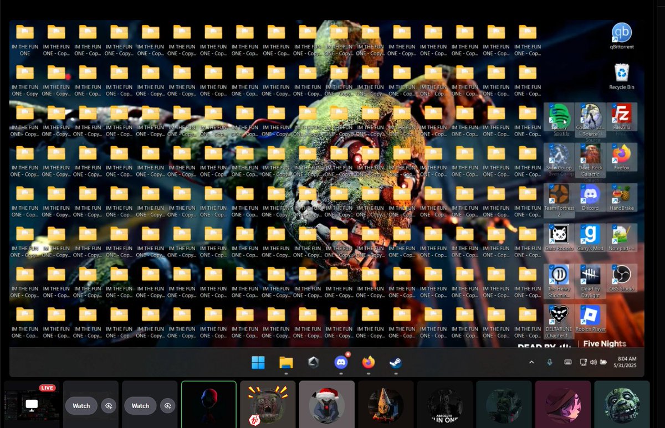Open Firefox from the taskbar
The image size is (665, 428).
[369, 362]
